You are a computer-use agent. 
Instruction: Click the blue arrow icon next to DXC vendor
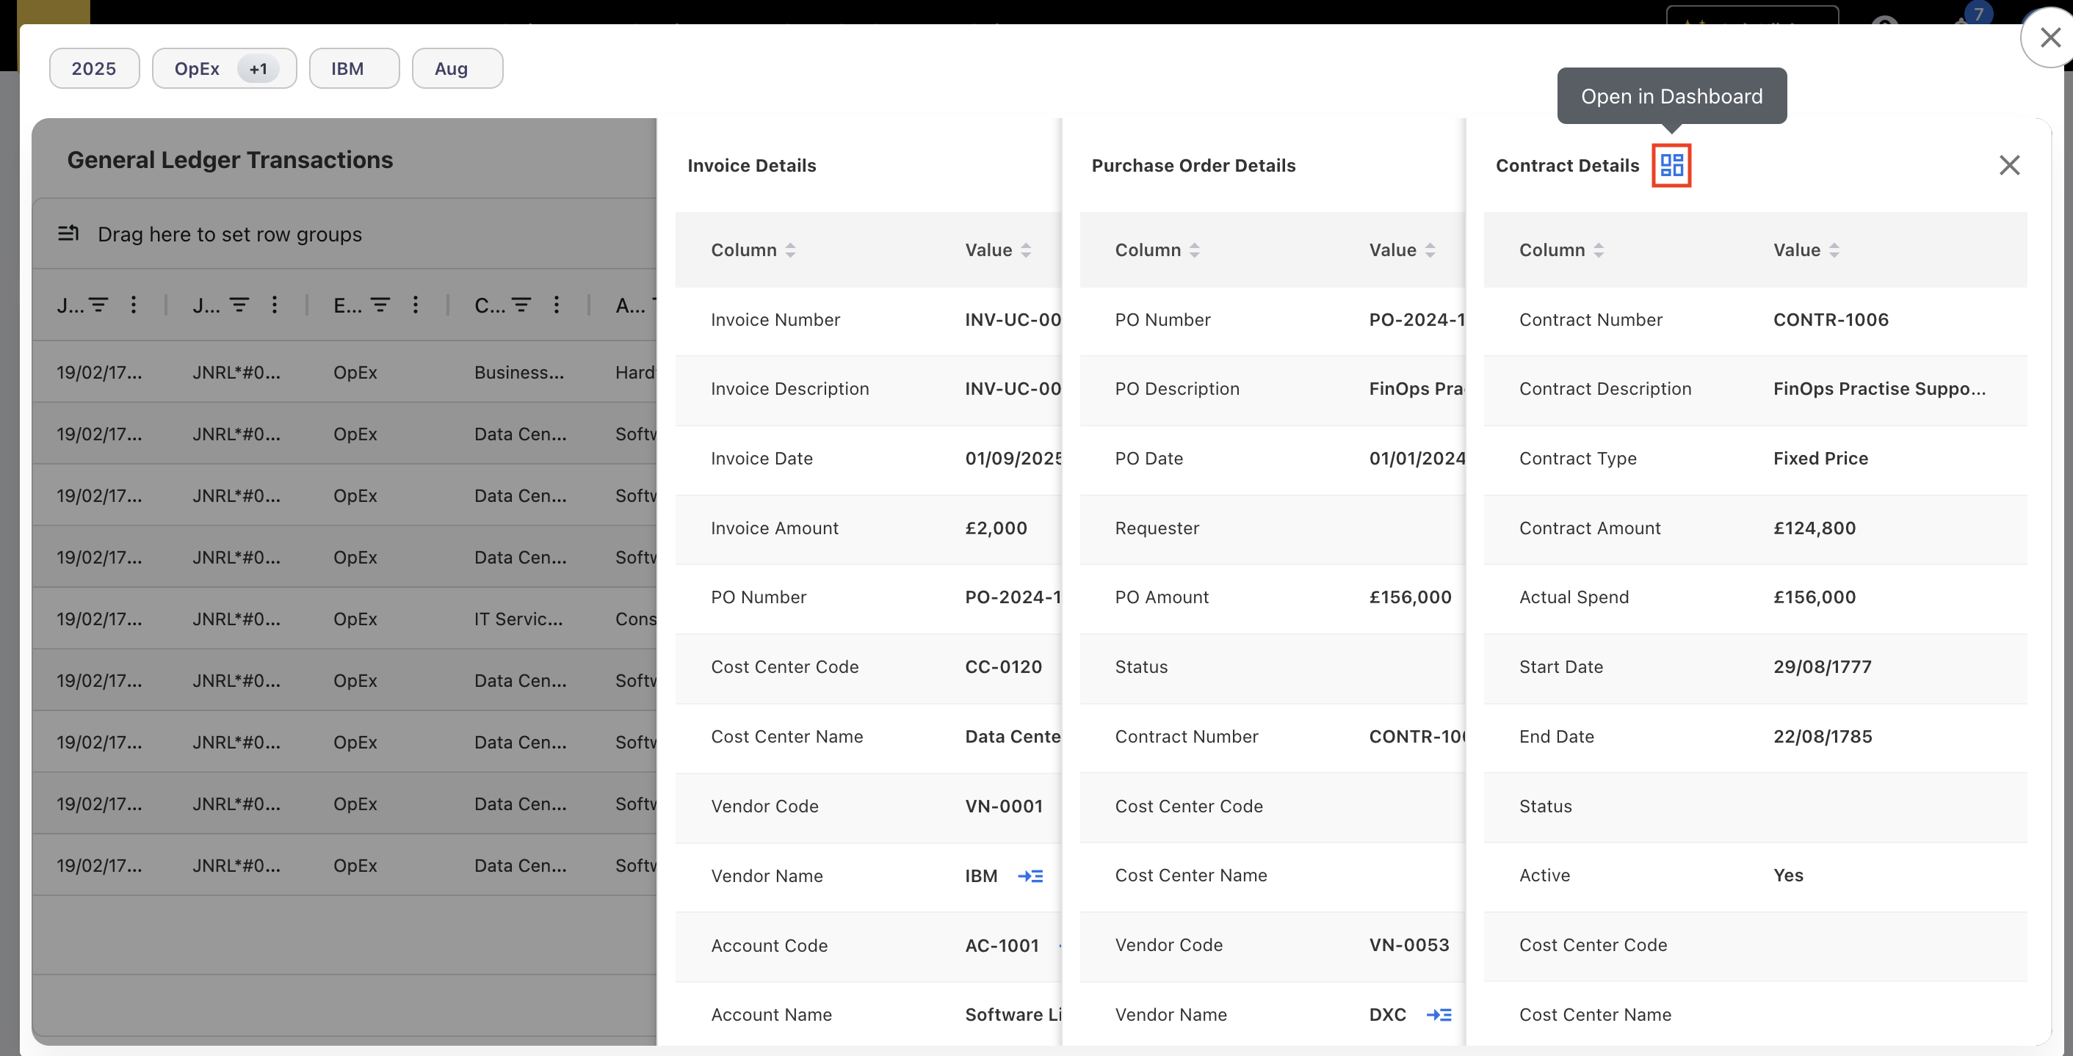1440,1015
